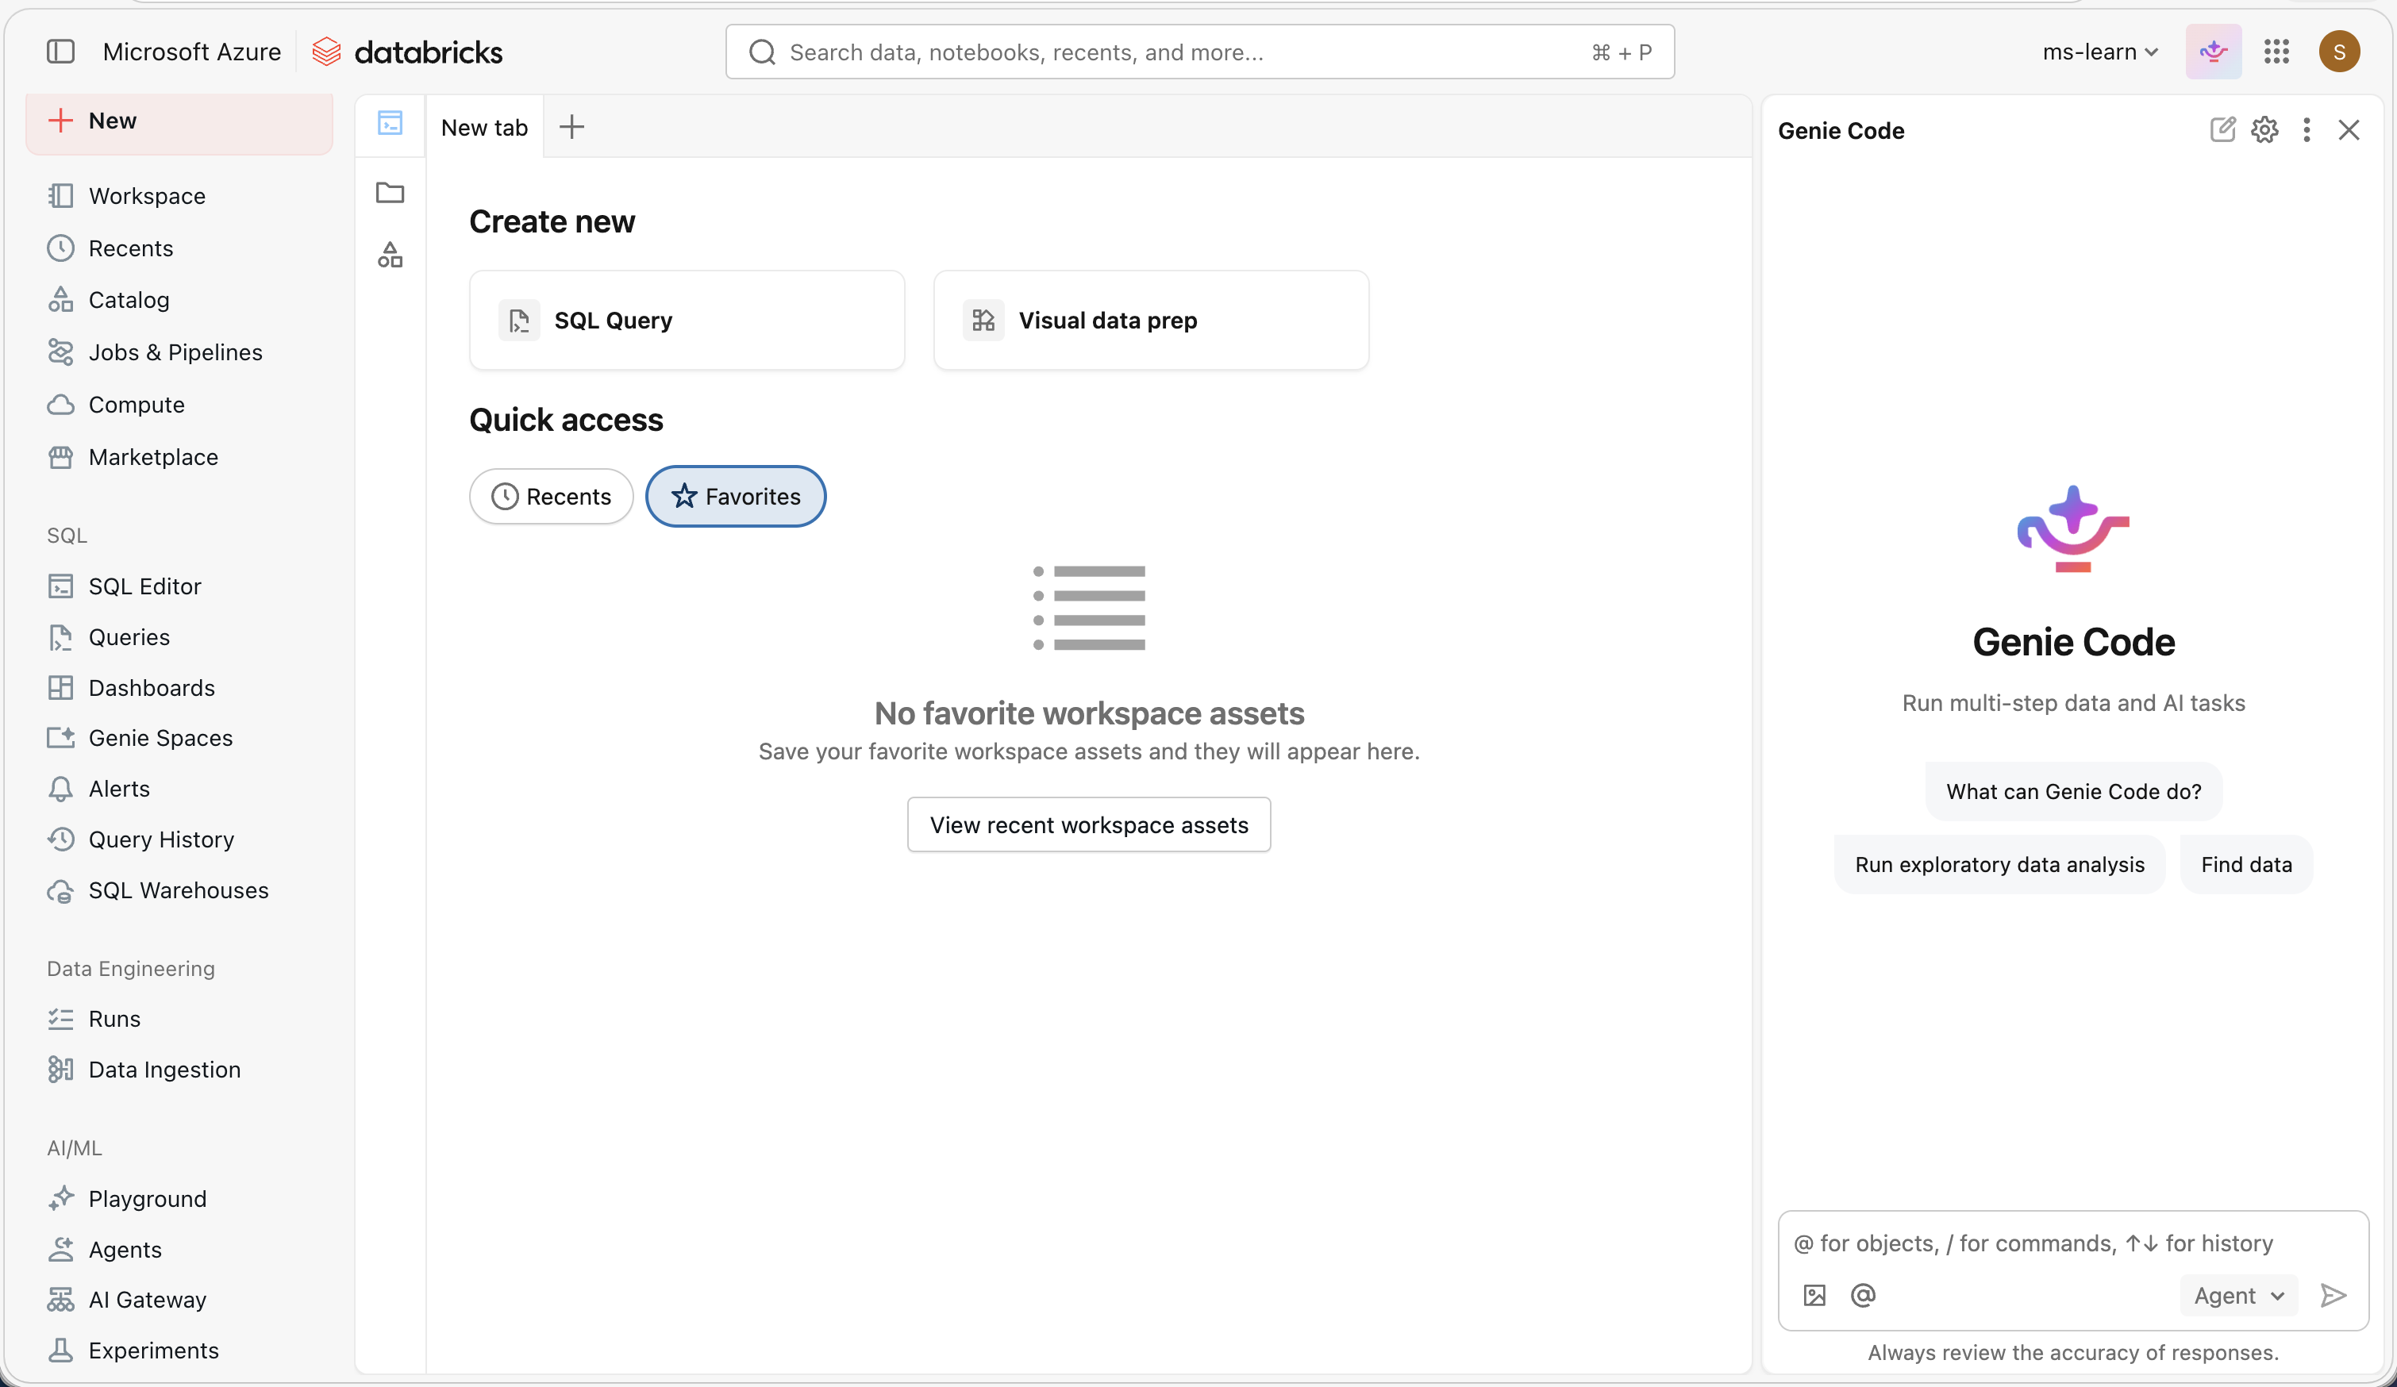
Task: Open the workspace folder browser icon
Action: [390, 192]
